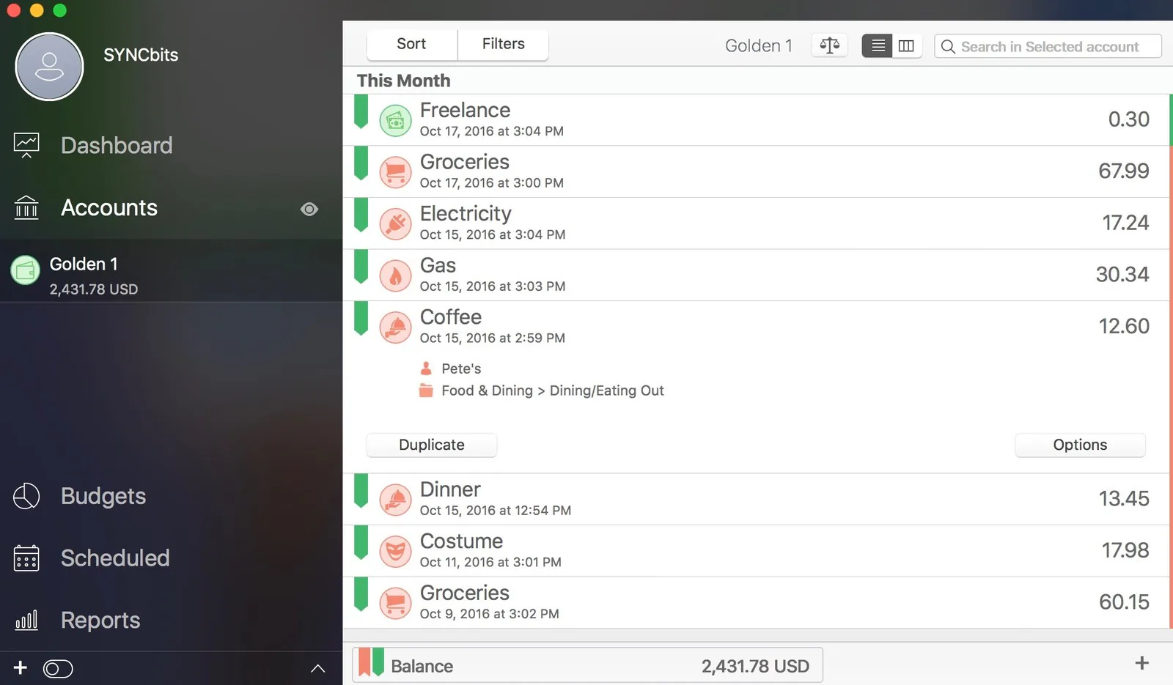Click the Electricity plug icon
Screen dimensions: 1173x685
pos(395,224)
